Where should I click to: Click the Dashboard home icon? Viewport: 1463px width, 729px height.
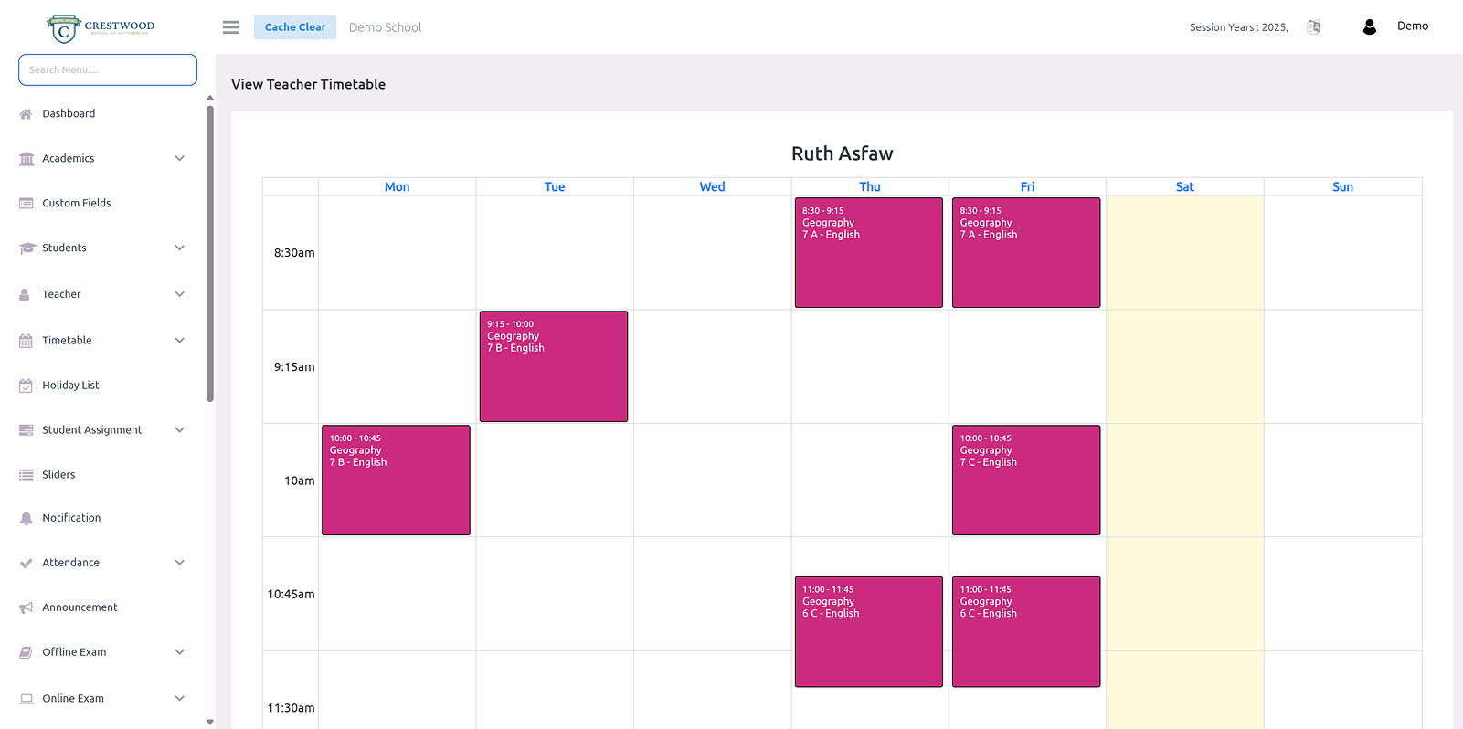26,114
